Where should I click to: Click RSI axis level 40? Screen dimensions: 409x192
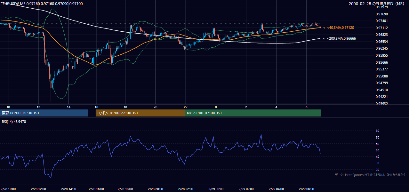tap(377, 156)
